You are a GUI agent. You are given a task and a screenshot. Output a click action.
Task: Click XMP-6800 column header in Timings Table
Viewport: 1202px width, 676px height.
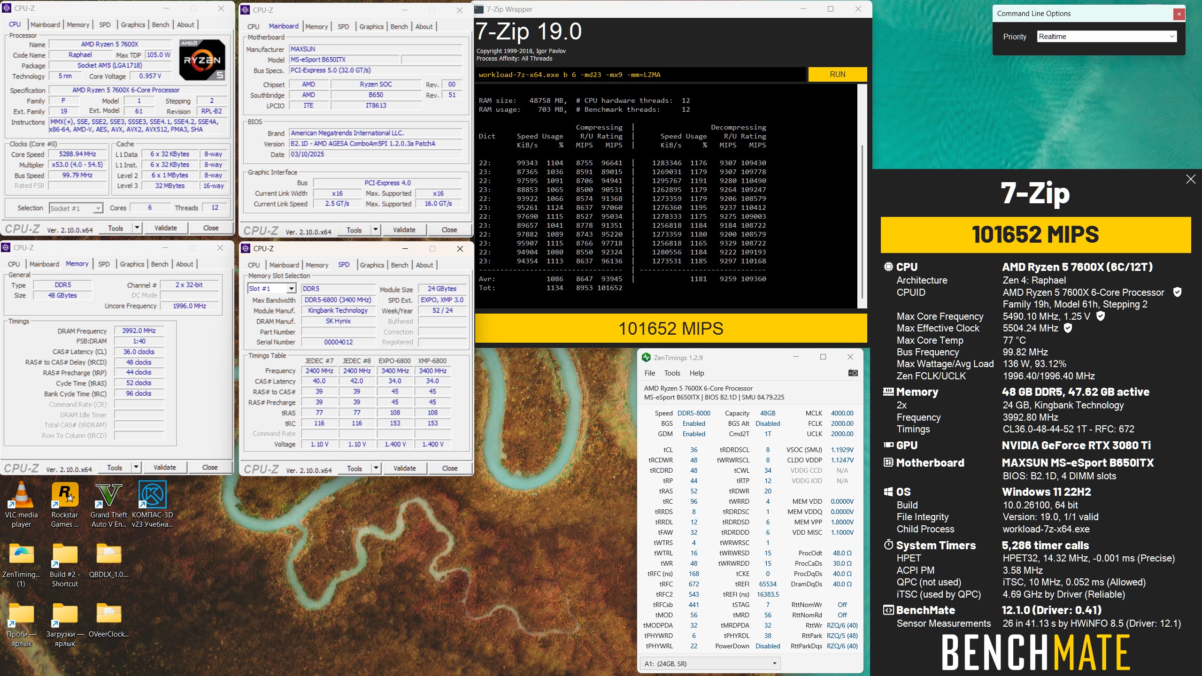pos(432,361)
